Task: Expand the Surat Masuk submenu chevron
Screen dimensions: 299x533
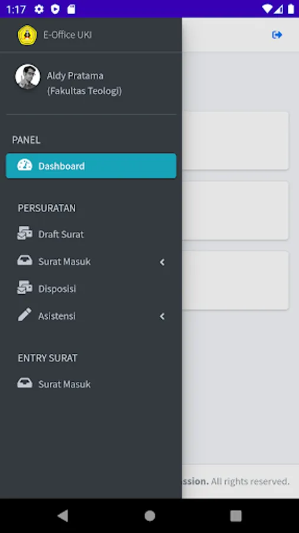Action: (x=162, y=262)
